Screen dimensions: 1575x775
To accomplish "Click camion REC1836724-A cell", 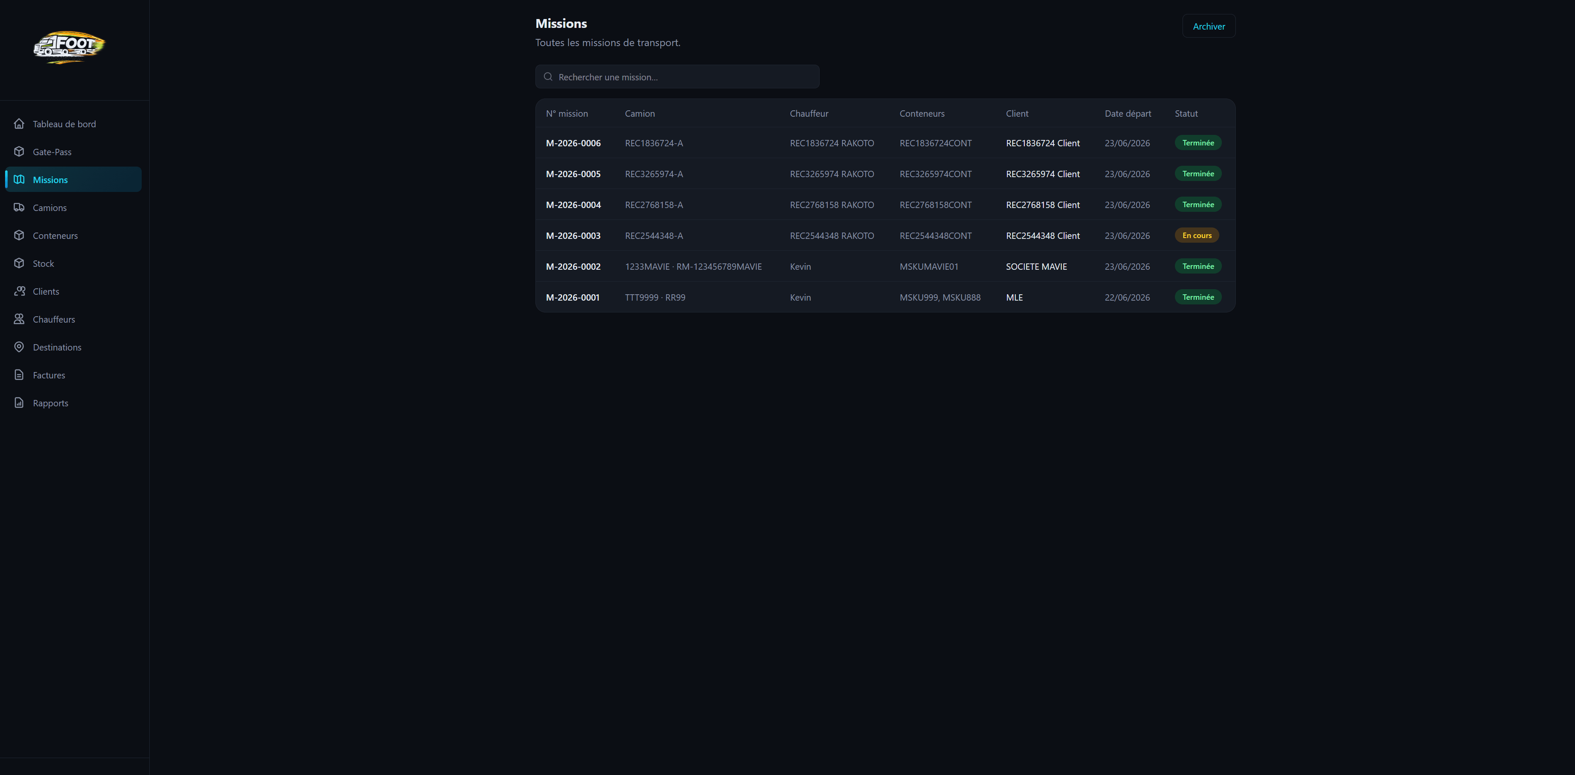I will [x=653, y=143].
